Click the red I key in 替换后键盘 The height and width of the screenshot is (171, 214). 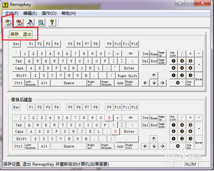(114, 125)
